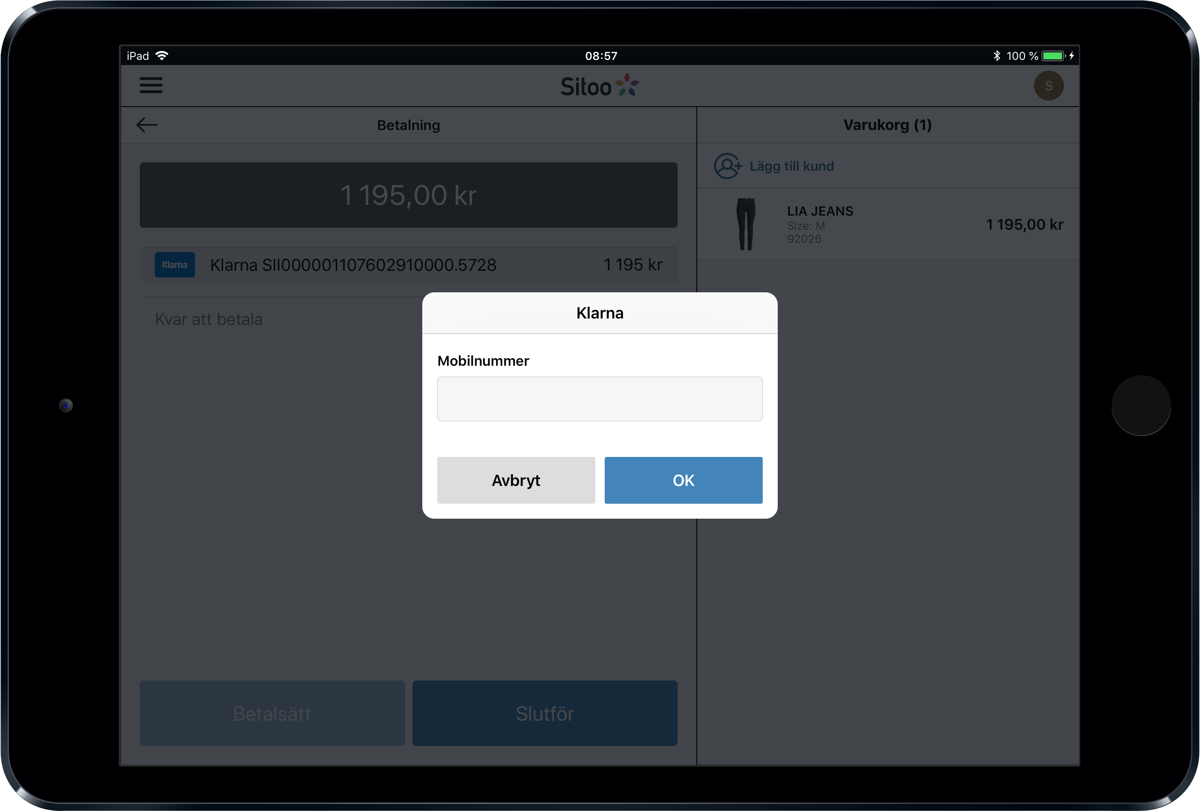Click the Kvar att betala label
Viewport: 1200px width, 811px height.
(209, 319)
